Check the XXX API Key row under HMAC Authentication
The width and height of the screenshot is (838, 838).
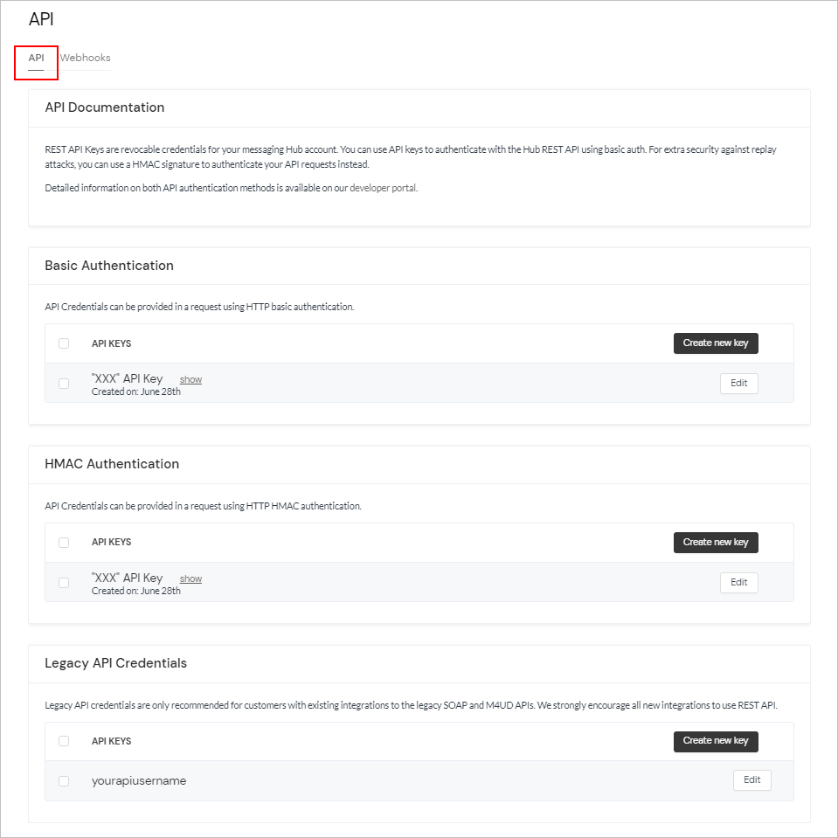click(63, 582)
